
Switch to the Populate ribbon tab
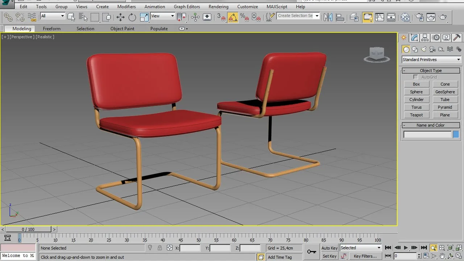click(159, 29)
